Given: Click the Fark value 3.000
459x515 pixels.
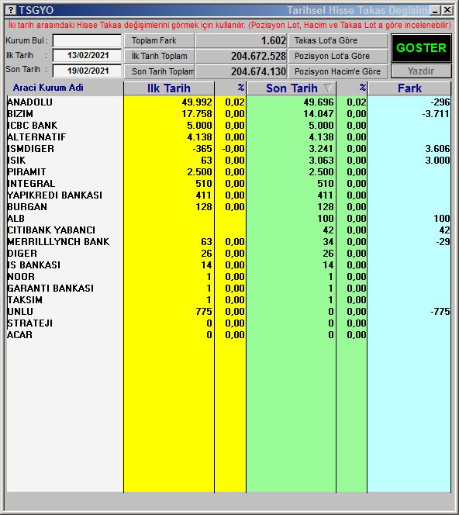Looking at the screenshot, I should click(x=437, y=161).
